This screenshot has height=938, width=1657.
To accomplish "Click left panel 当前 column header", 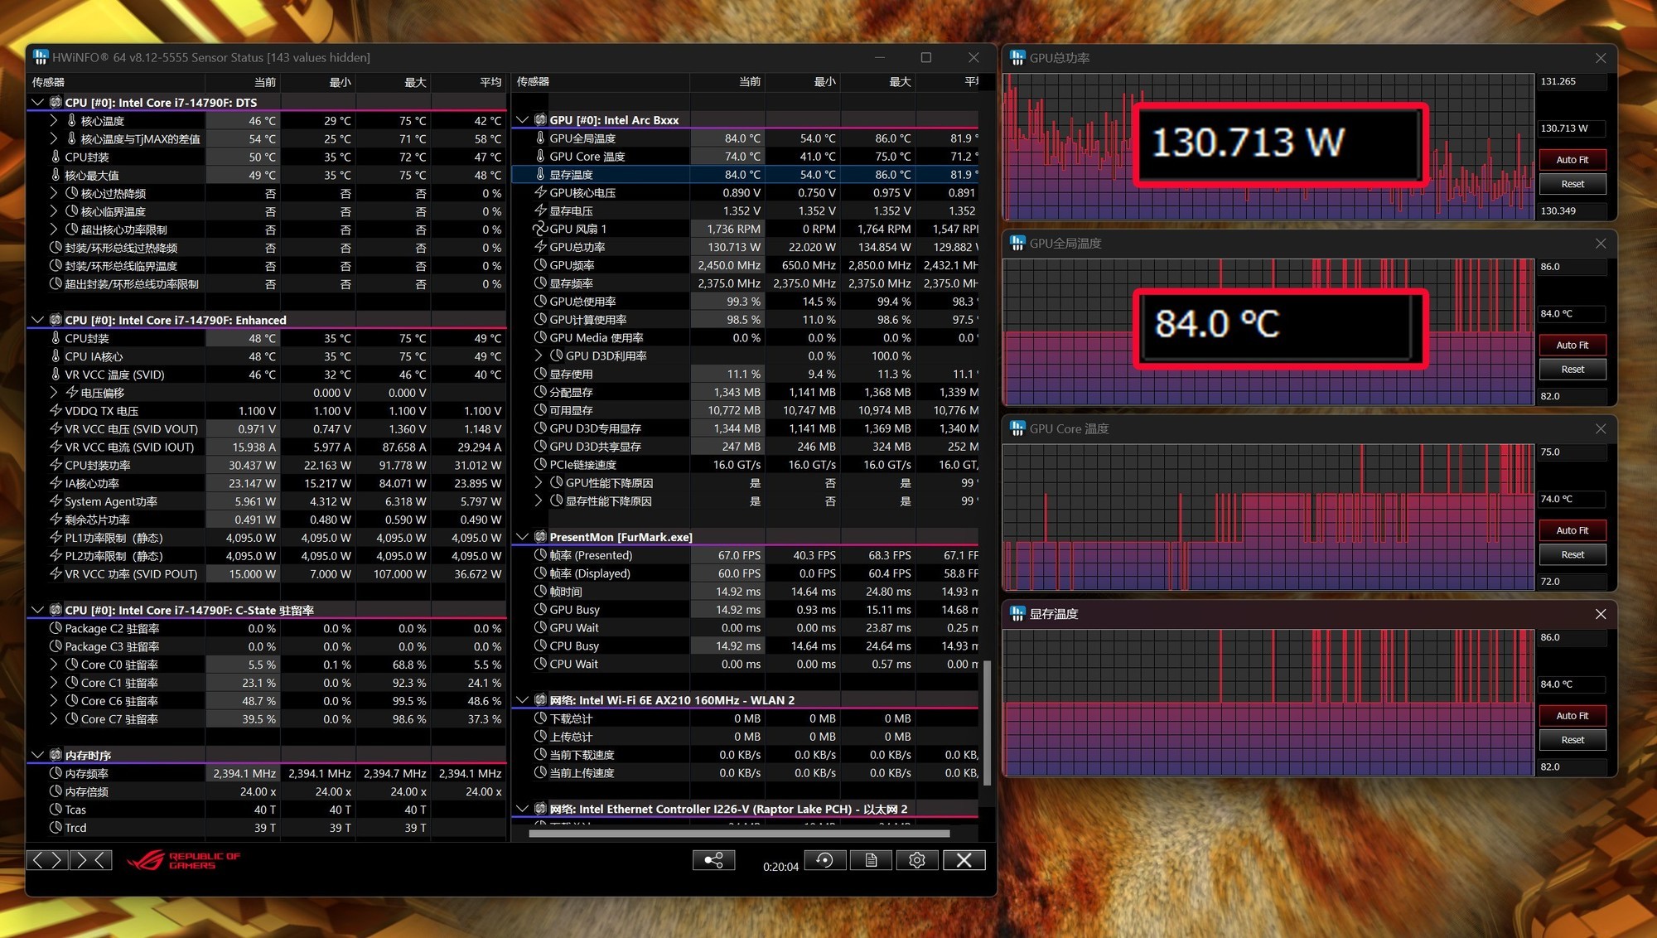I will point(244,82).
